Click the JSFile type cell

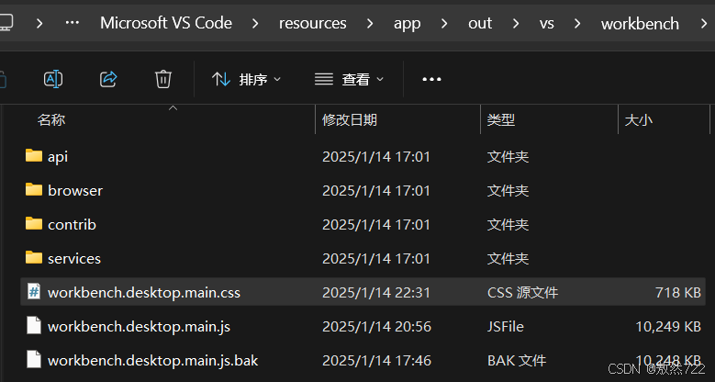click(x=506, y=327)
